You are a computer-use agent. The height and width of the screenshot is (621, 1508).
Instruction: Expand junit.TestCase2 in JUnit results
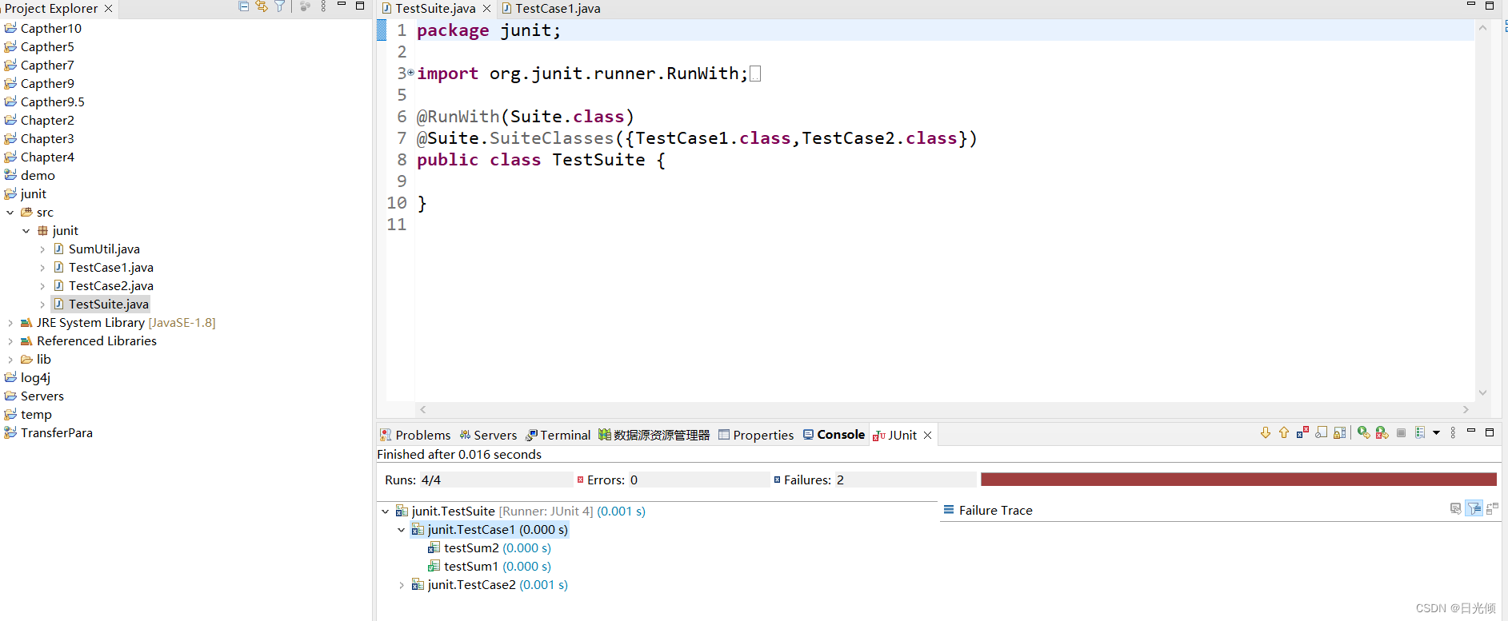tap(401, 585)
